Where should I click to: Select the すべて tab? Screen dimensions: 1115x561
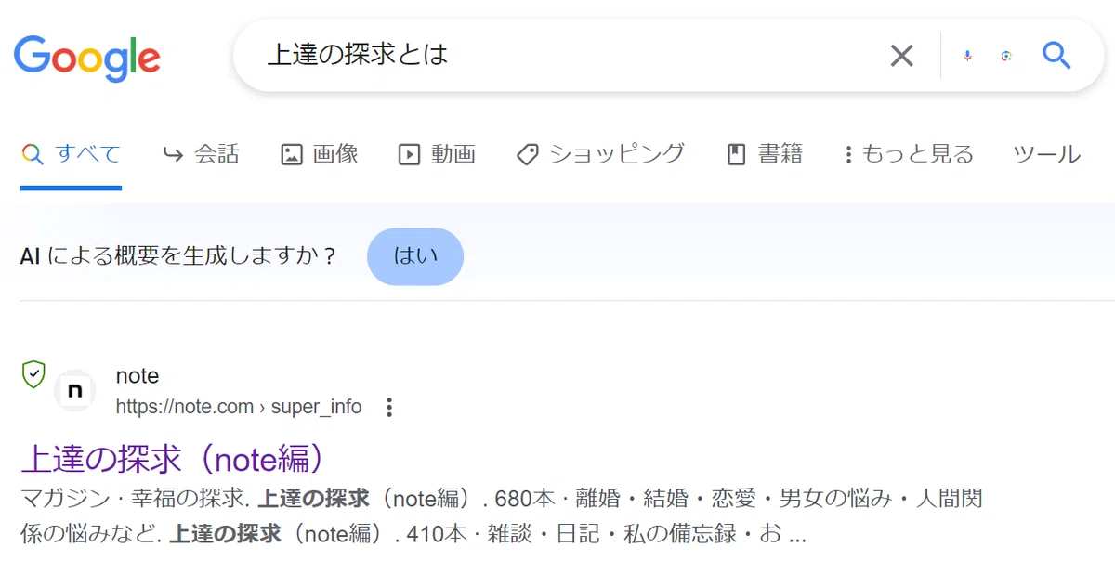pyautogui.click(x=72, y=154)
